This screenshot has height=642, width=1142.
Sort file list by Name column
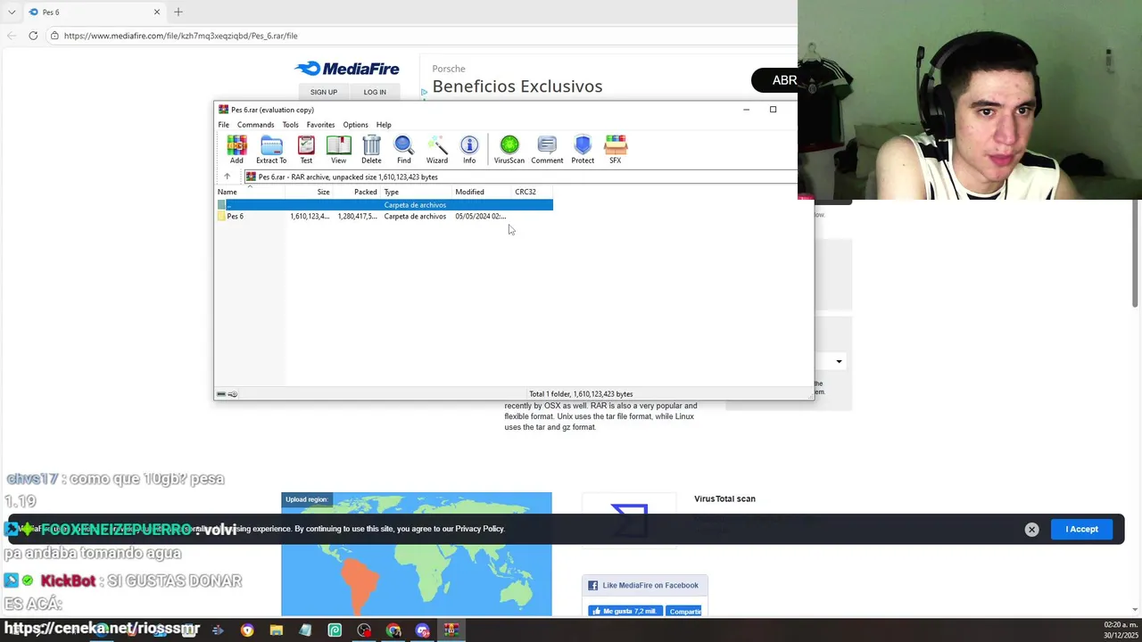(250, 192)
